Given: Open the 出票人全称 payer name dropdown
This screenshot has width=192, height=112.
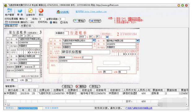Looking at the screenshot, I should (94, 40).
